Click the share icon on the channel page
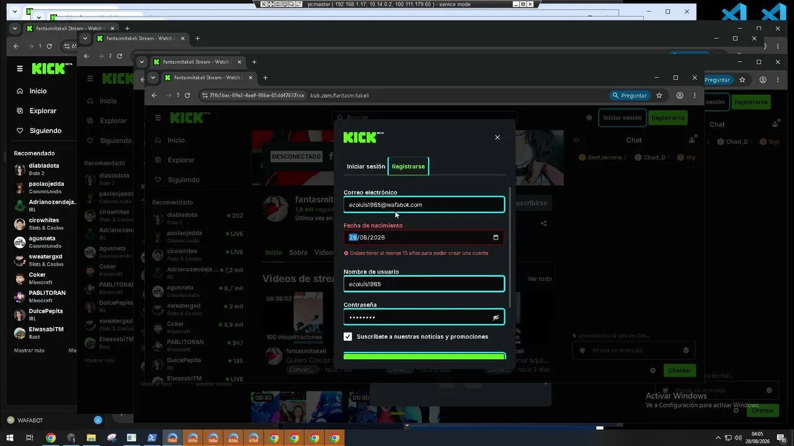 pos(544,224)
